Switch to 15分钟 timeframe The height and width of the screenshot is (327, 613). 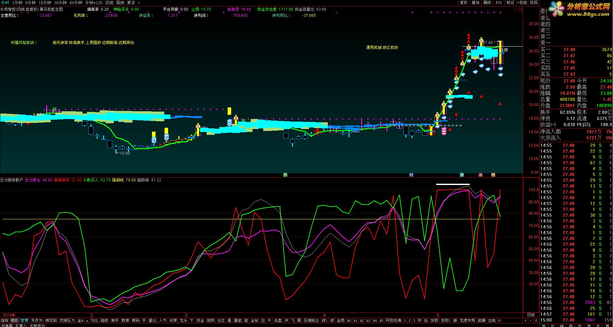(45, 3)
